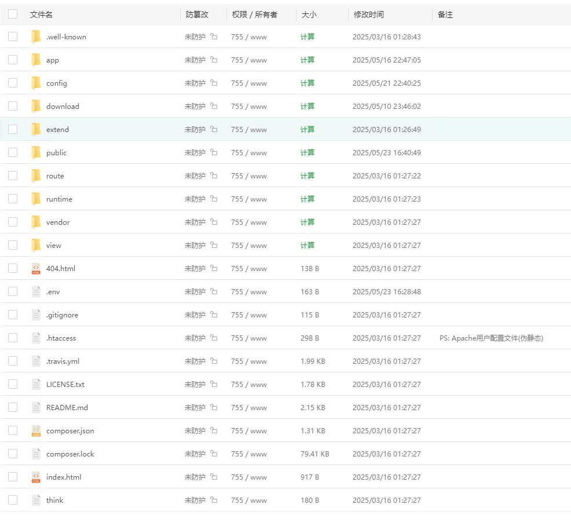
Task: Sort the list by the 大小 header
Action: [309, 14]
